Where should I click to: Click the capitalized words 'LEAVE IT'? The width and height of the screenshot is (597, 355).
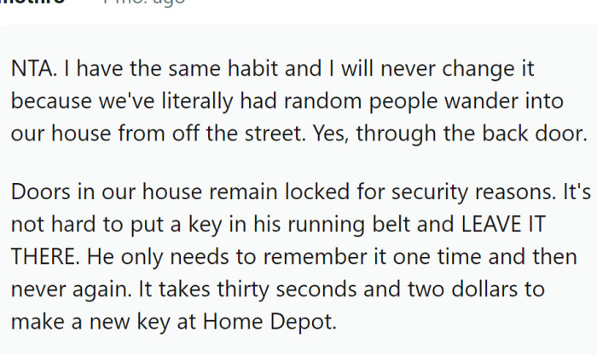tap(503, 224)
